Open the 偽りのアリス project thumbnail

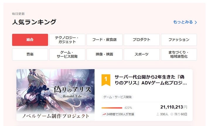click(x=55, y=95)
